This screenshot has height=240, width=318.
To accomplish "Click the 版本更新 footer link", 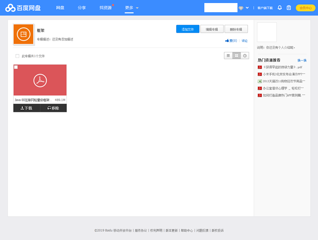I will click(x=172, y=230).
